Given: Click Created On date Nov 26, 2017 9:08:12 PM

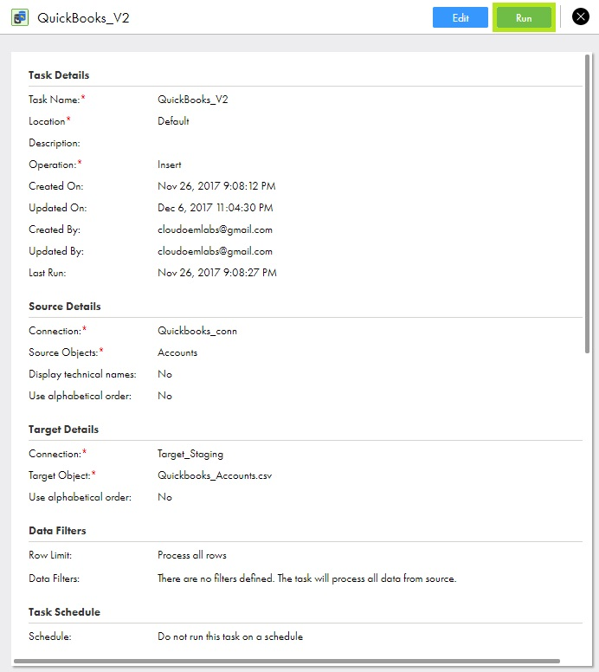Looking at the screenshot, I should (216, 186).
